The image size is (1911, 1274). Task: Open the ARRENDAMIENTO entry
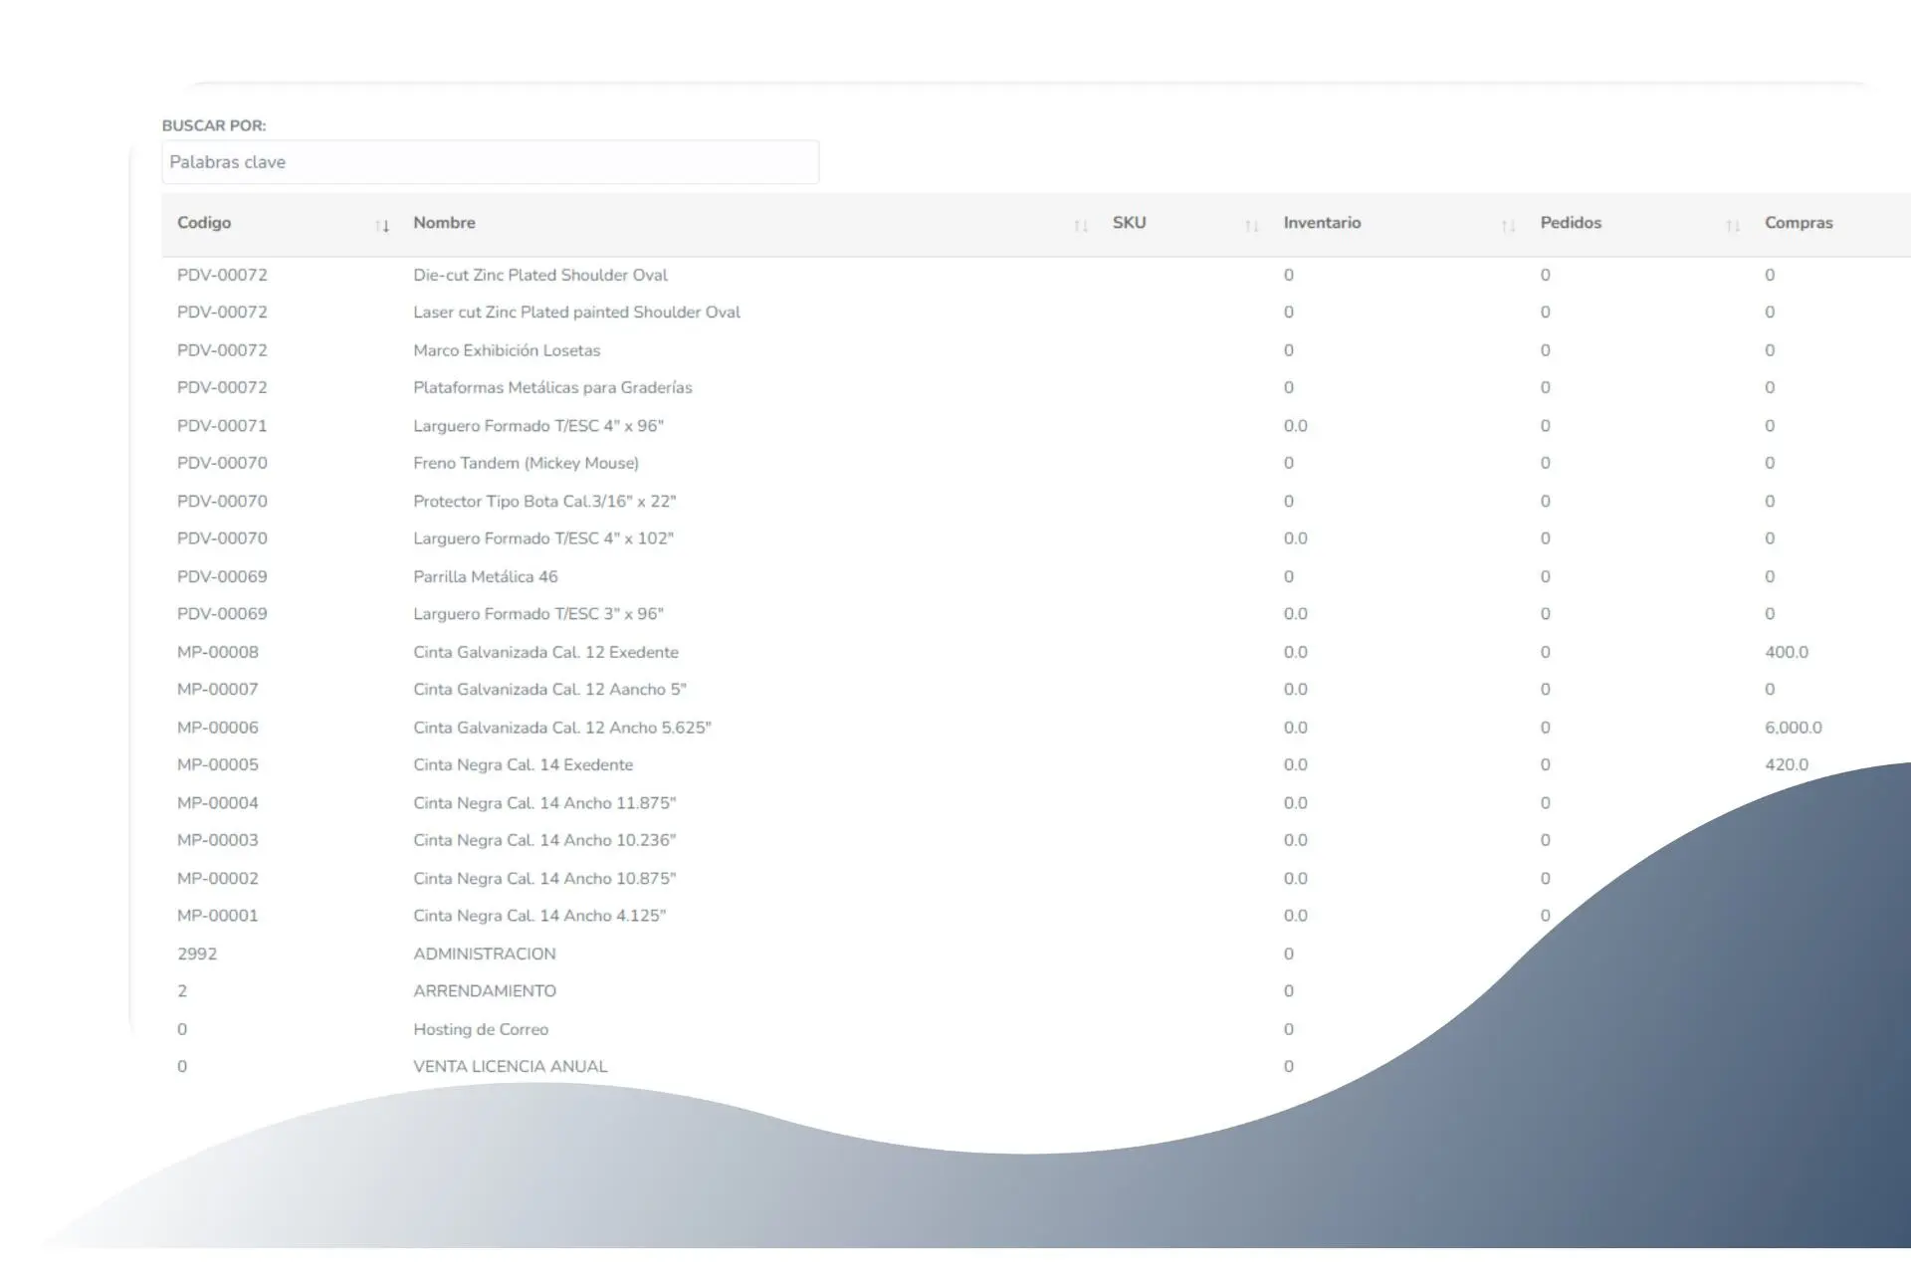[484, 990]
